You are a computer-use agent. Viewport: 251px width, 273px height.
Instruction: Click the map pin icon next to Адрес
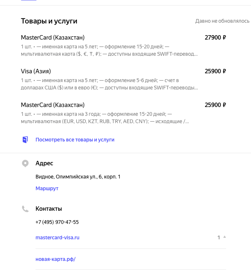[25, 163]
